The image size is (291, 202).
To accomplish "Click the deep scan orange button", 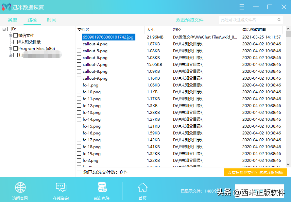I will click(x=255, y=172).
